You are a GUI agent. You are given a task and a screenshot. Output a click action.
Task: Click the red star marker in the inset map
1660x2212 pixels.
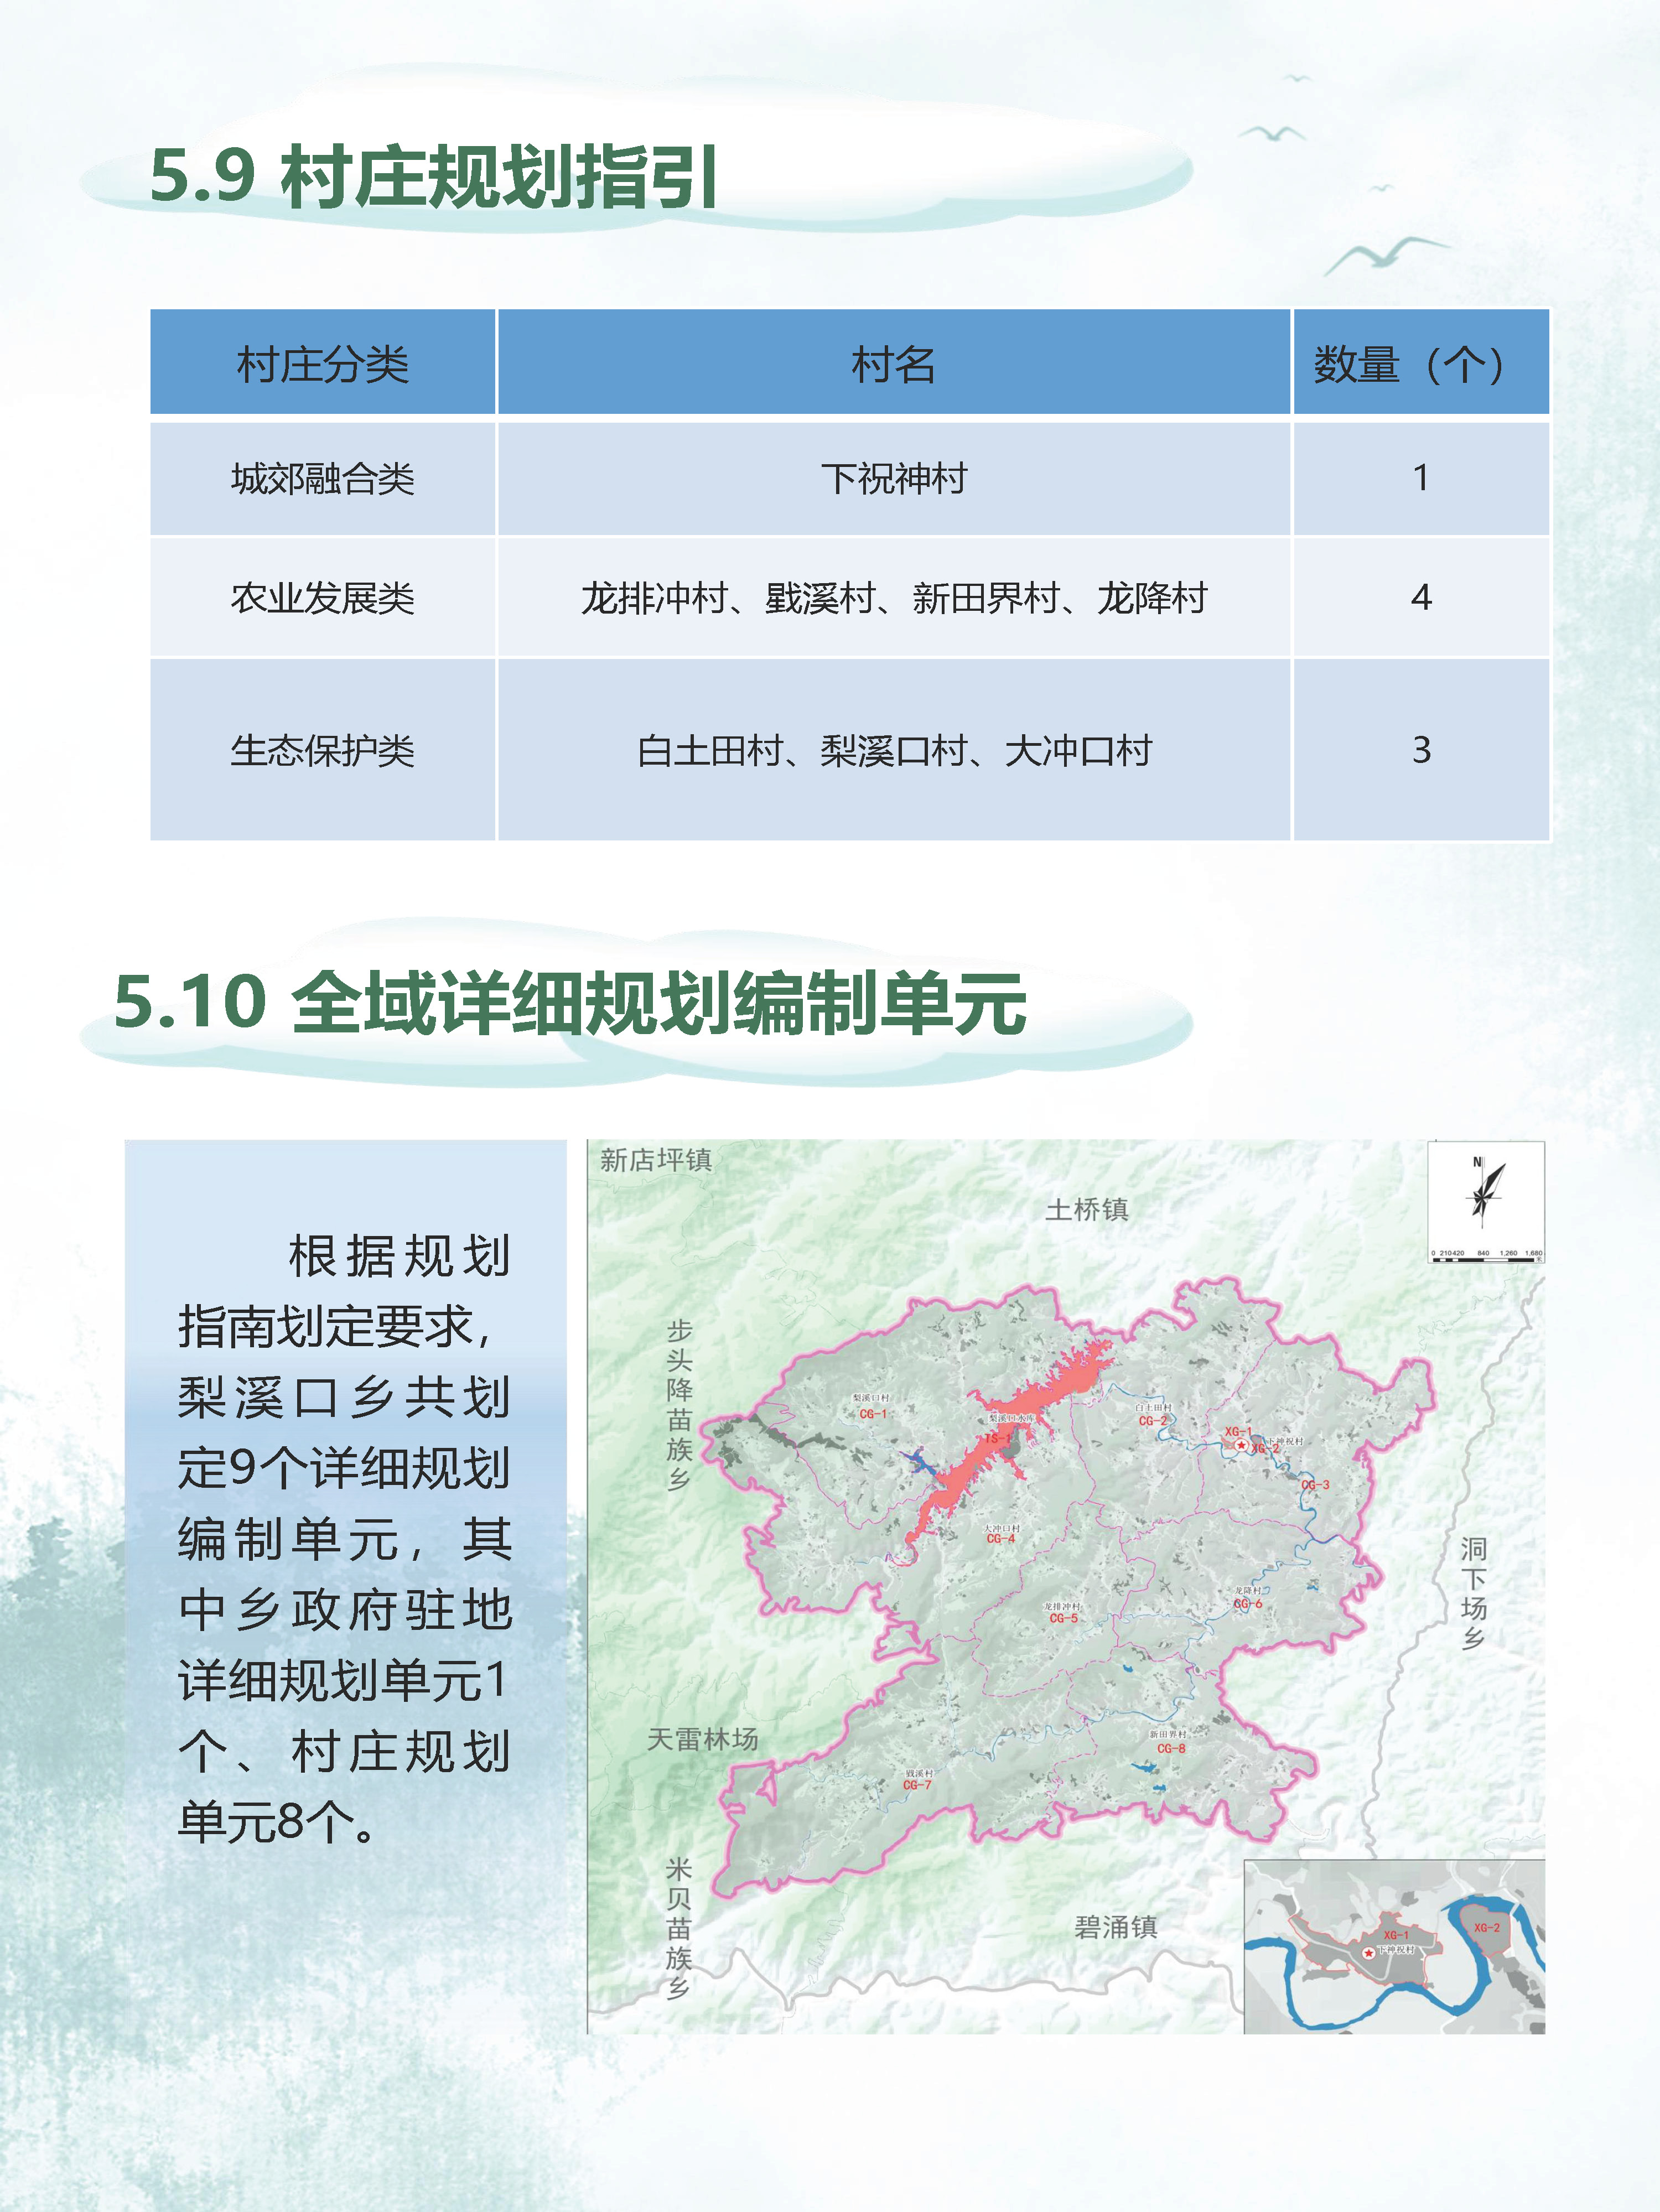pos(1368,1953)
